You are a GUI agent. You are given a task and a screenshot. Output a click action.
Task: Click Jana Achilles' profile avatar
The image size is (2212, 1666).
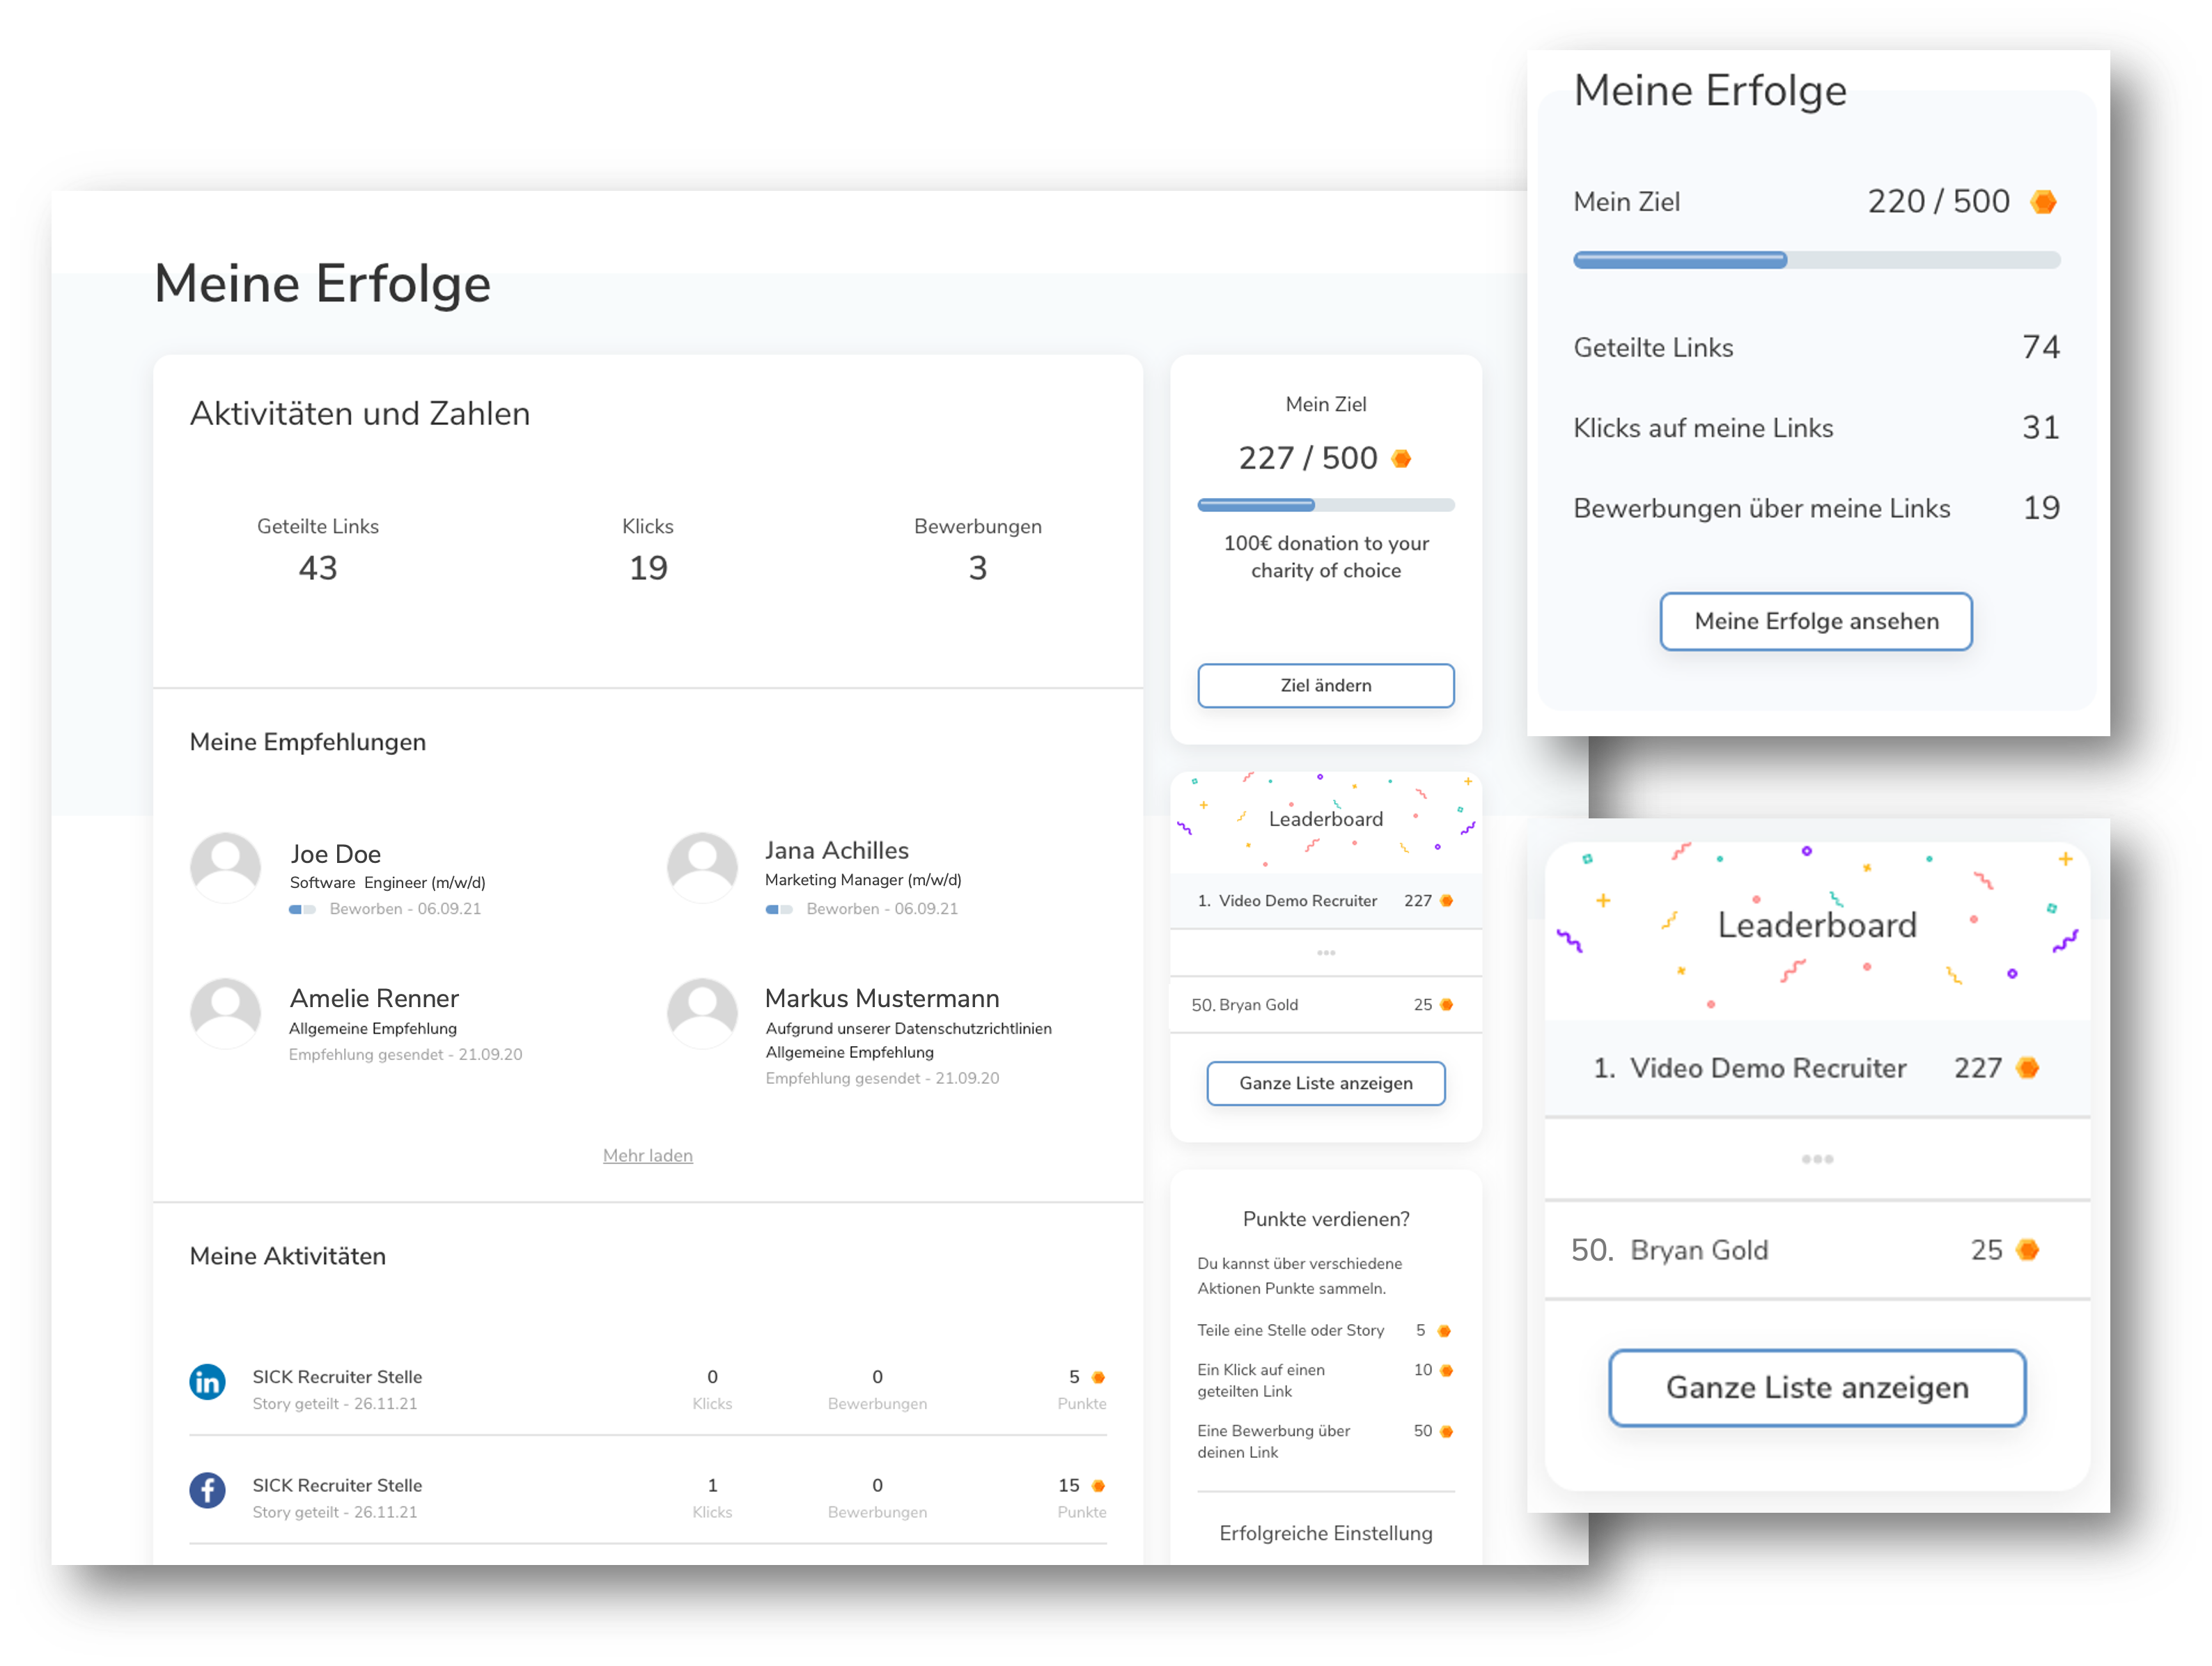(x=702, y=867)
